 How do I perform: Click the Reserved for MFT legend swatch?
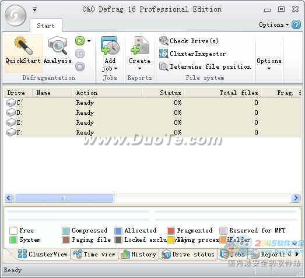(223, 231)
